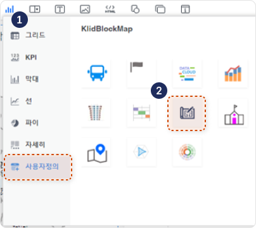The image size is (256, 228).
Task: Pick the blue play triangle hexagon visualization
Action: coord(141,152)
